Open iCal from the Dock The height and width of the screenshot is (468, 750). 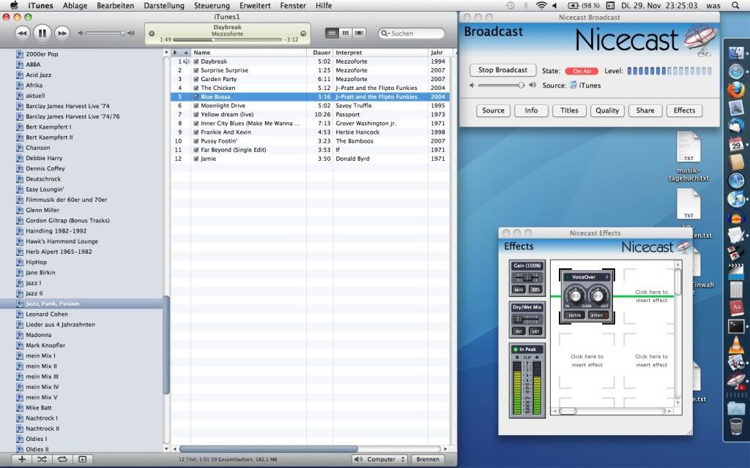[735, 144]
